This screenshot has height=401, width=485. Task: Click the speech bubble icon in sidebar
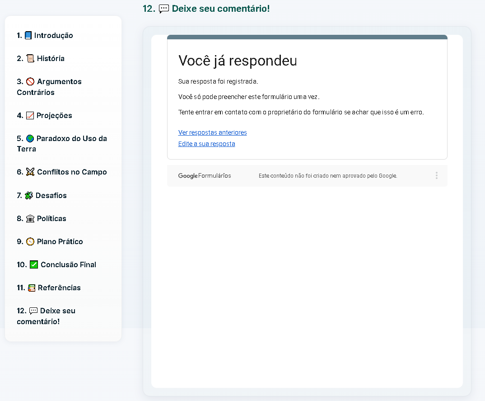point(33,311)
